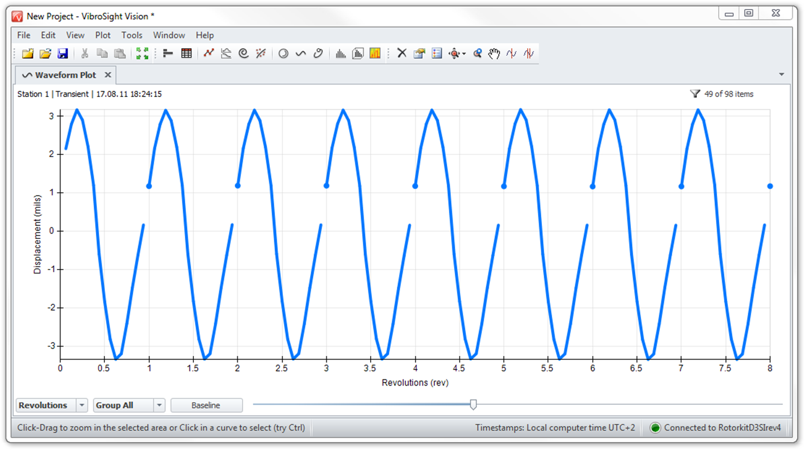Viewport: 805px width, 450px height.
Task: Open the polar spiral plot icon
Action: 244,54
